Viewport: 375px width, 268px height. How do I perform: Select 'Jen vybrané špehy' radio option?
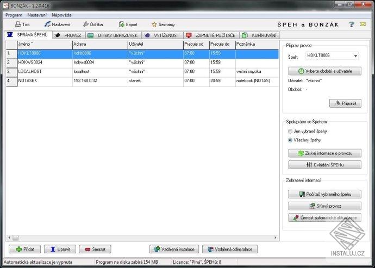[x=290, y=131]
